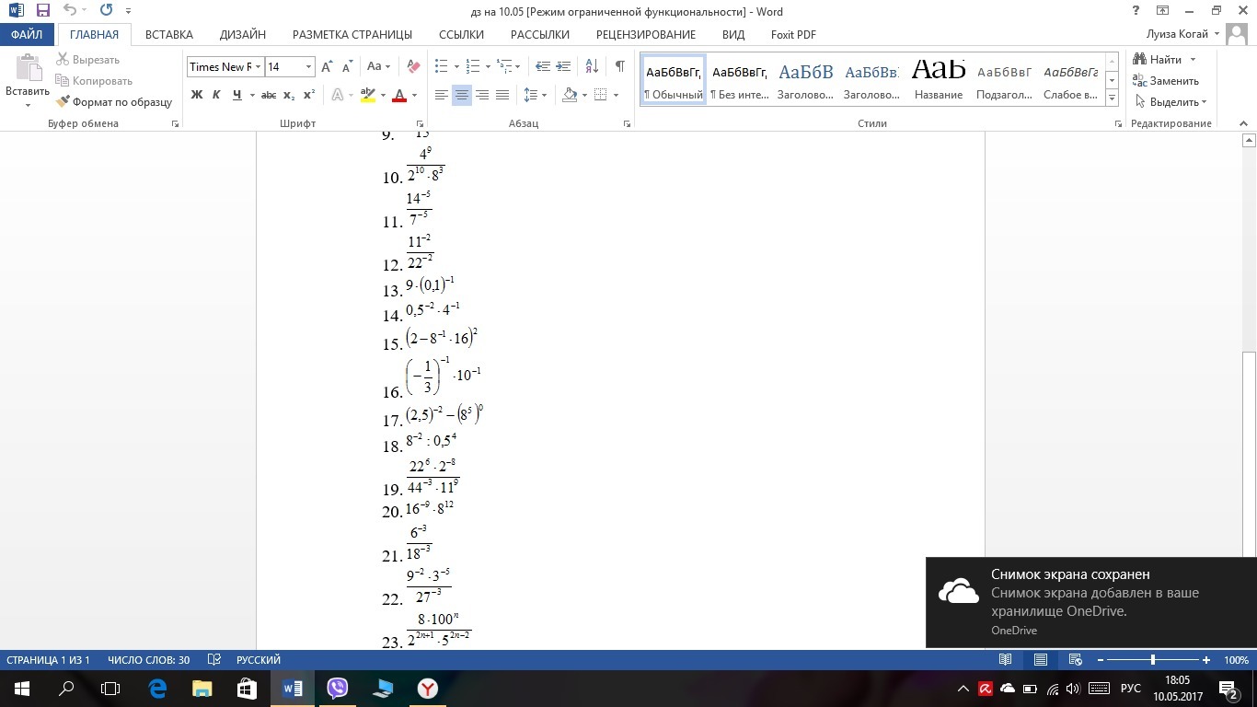Apply the Название style
1257x707 pixels.
(939, 80)
